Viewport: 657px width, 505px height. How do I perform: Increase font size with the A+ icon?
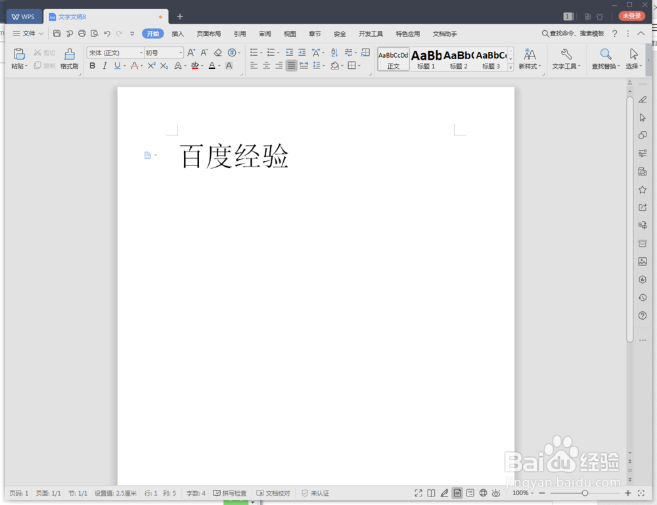[191, 53]
